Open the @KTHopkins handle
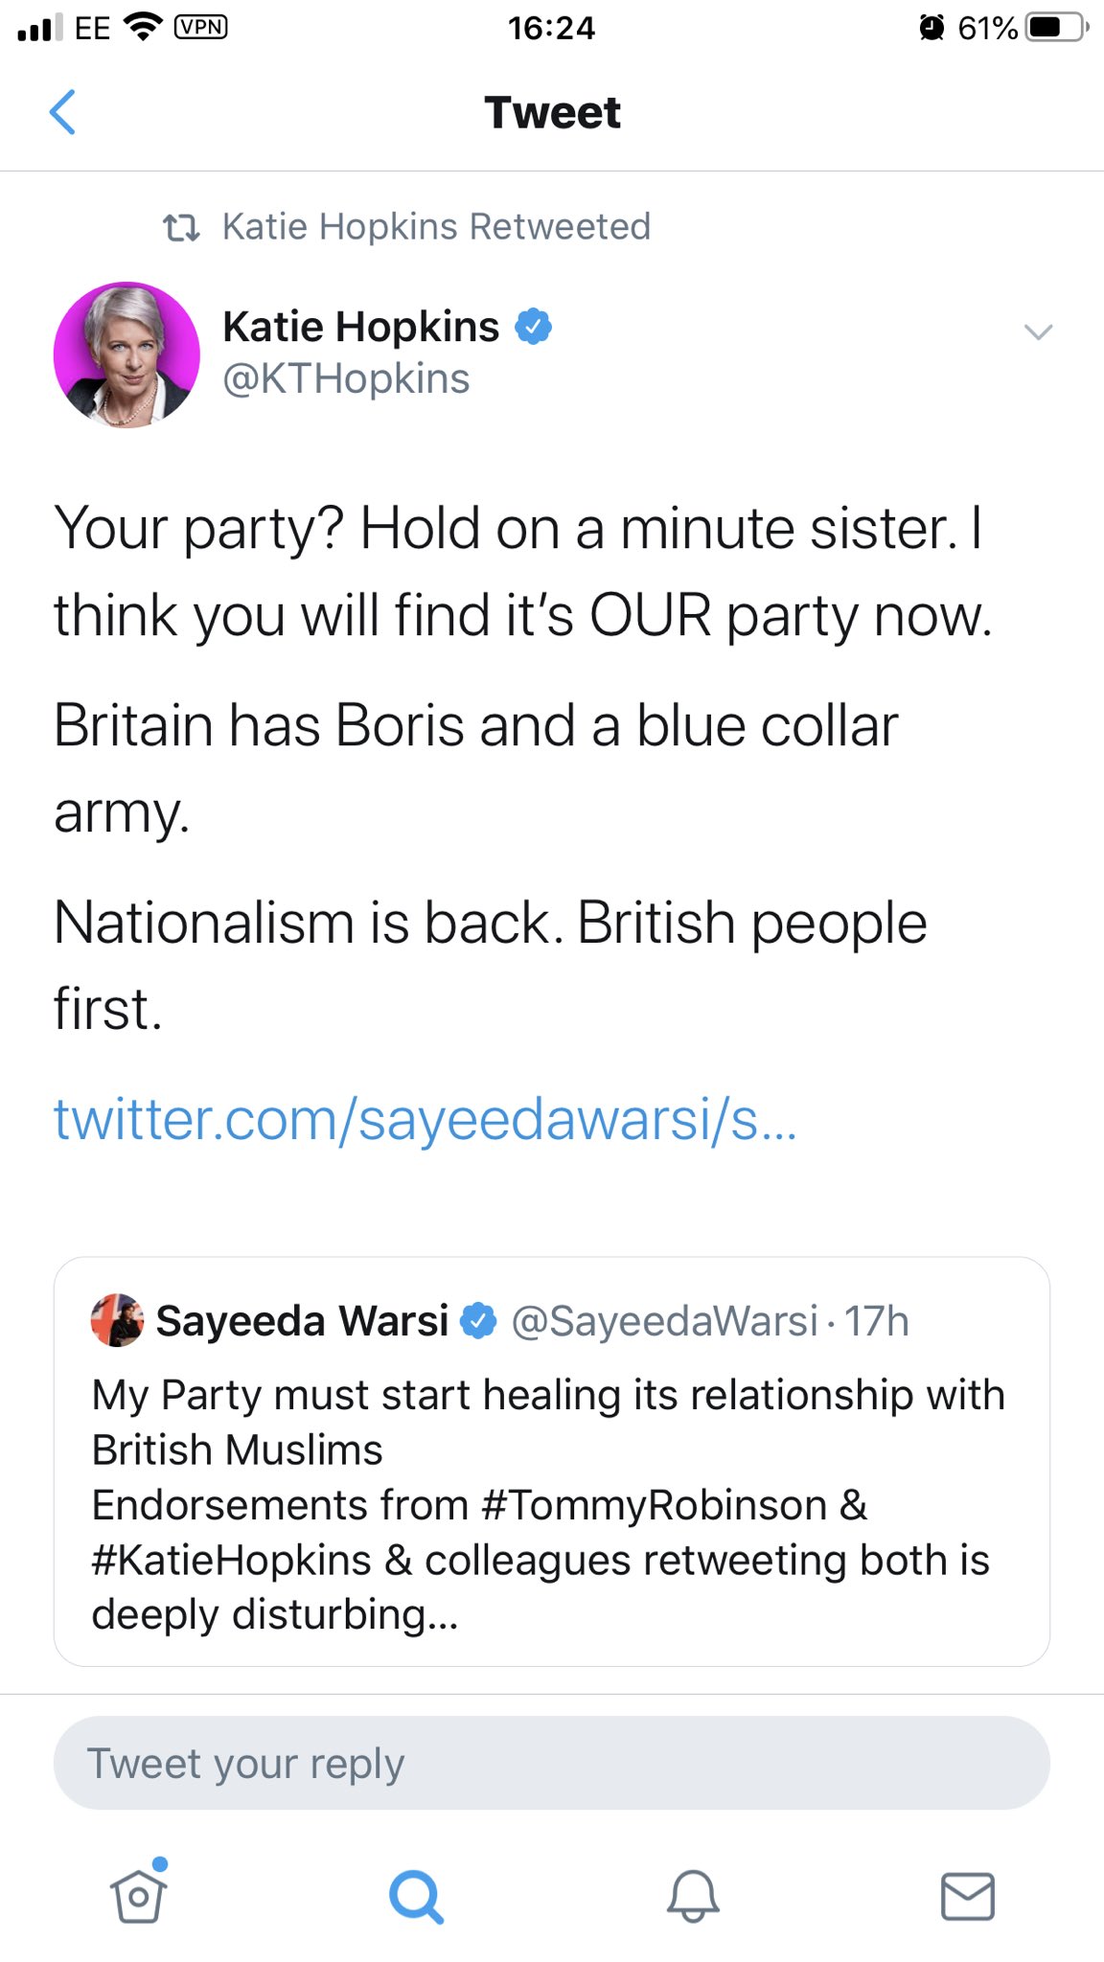Viewport: 1104px width, 1962px height. coord(346,378)
